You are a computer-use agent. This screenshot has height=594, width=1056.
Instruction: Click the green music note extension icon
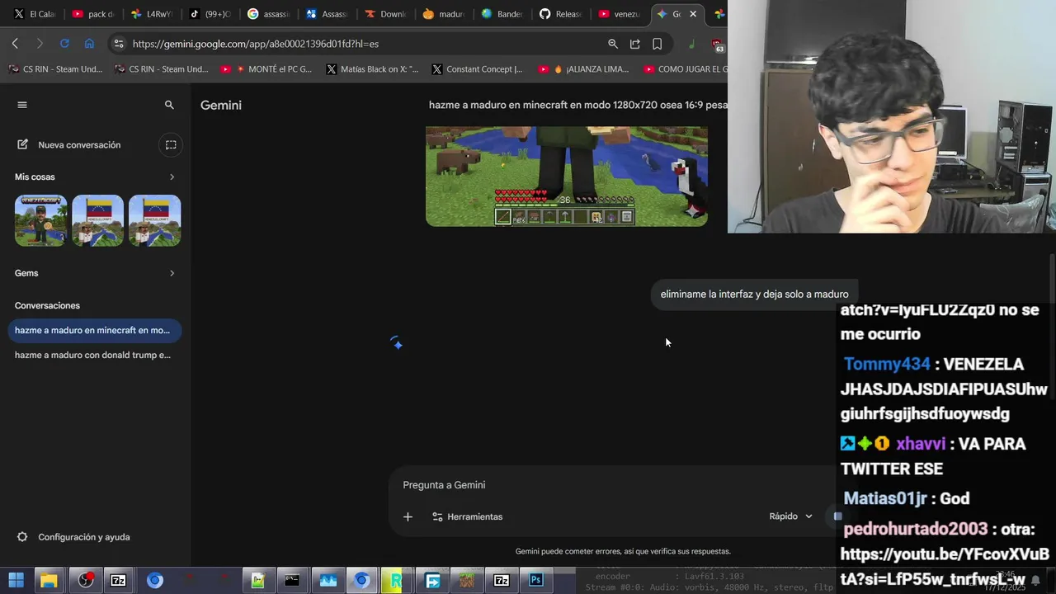pyautogui.click(x=691, y=44)
